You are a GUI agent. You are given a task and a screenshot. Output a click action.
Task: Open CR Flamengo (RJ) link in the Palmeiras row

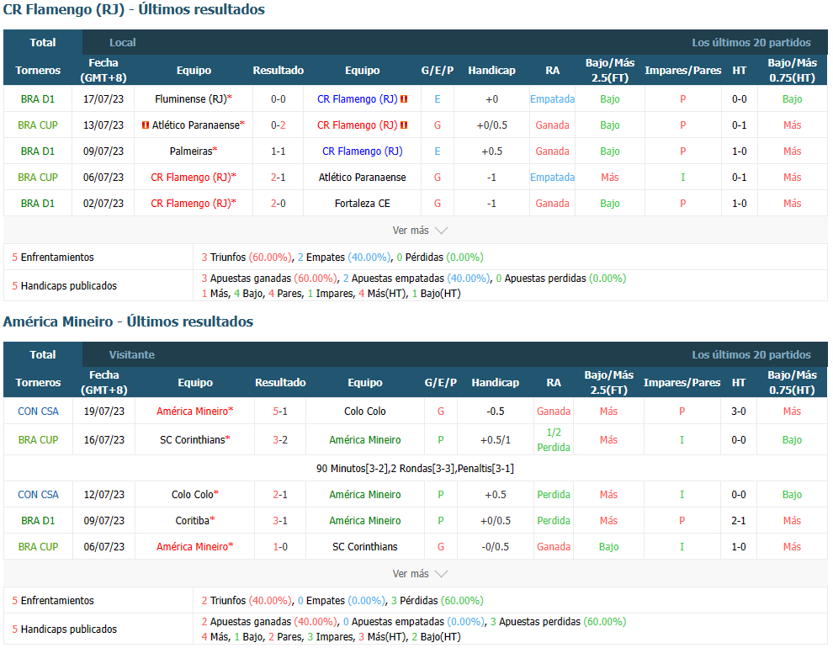[363, 151]
